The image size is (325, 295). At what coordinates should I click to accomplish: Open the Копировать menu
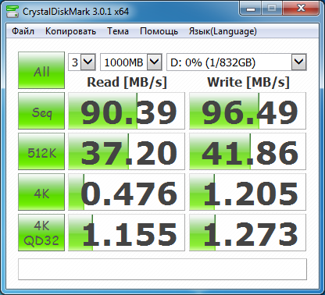70,31
